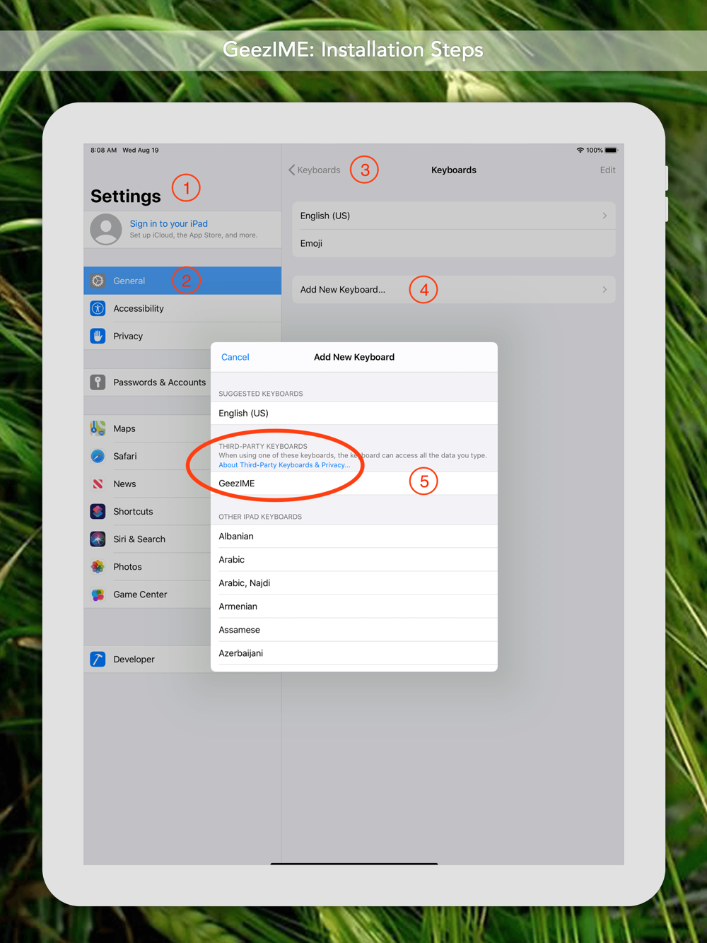
Task: Select the Armenian keyboard
Action: click(354, 606)
